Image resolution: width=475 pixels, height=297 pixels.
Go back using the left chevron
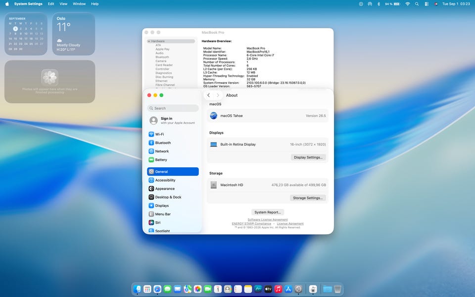(x=208, y=95)
